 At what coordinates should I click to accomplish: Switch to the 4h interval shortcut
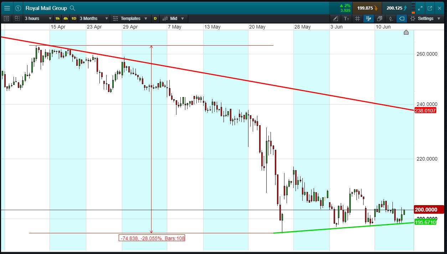pyautogui.click(x=66, y=19)
